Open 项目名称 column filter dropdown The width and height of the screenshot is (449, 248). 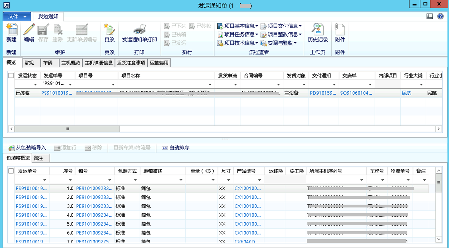click(210, 84)
